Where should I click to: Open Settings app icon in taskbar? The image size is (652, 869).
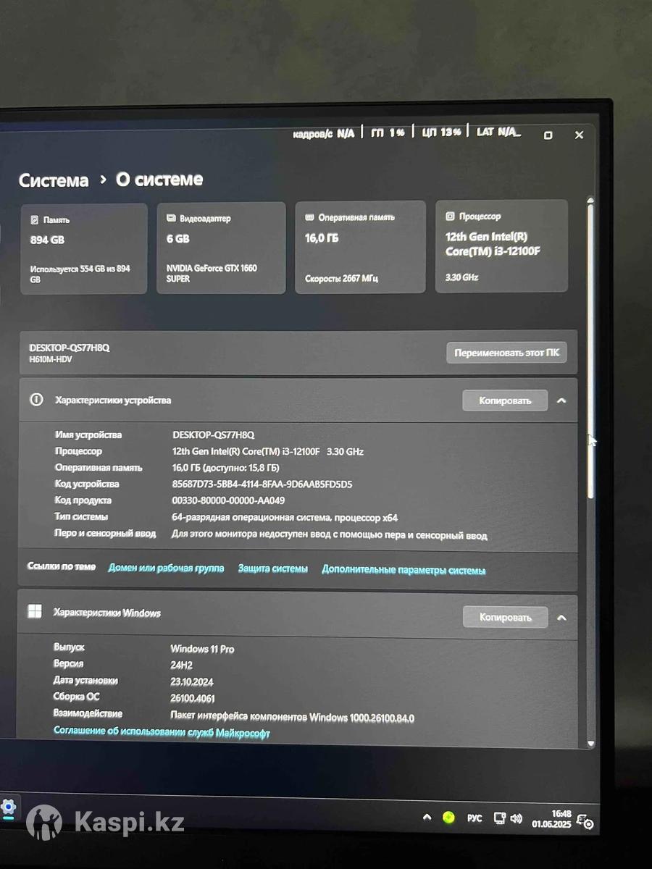8,807
